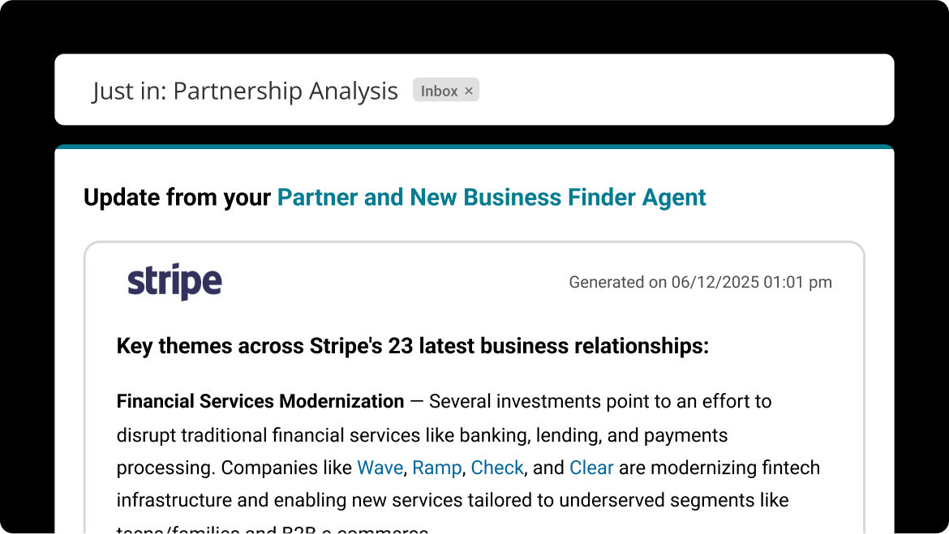Click the word 'stripe' in the logo
This screenshot has width=949, height=534.
point(174,281)
